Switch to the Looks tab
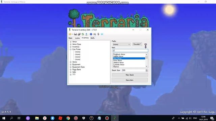Screen dimensions: 216x121 (x=77, y=38)
